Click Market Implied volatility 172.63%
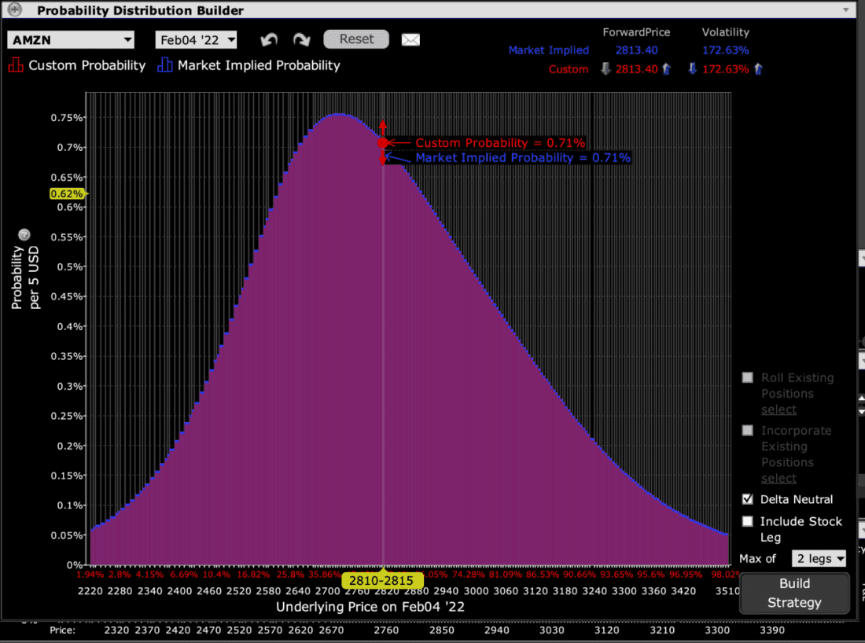Screen dimensions: 865x643 click(726, 50)
